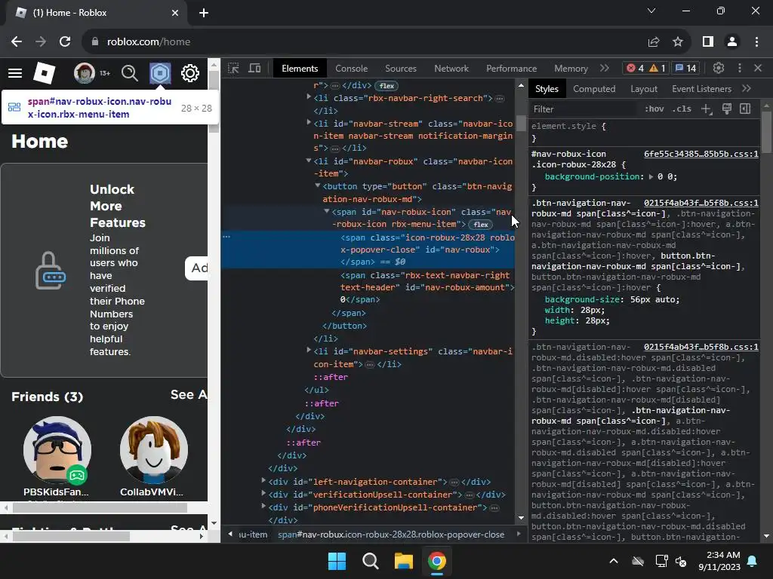This screenshot has width=773, height=579.
Task: Show more DevTools panel tabs
Action: [x=605, y=69]
